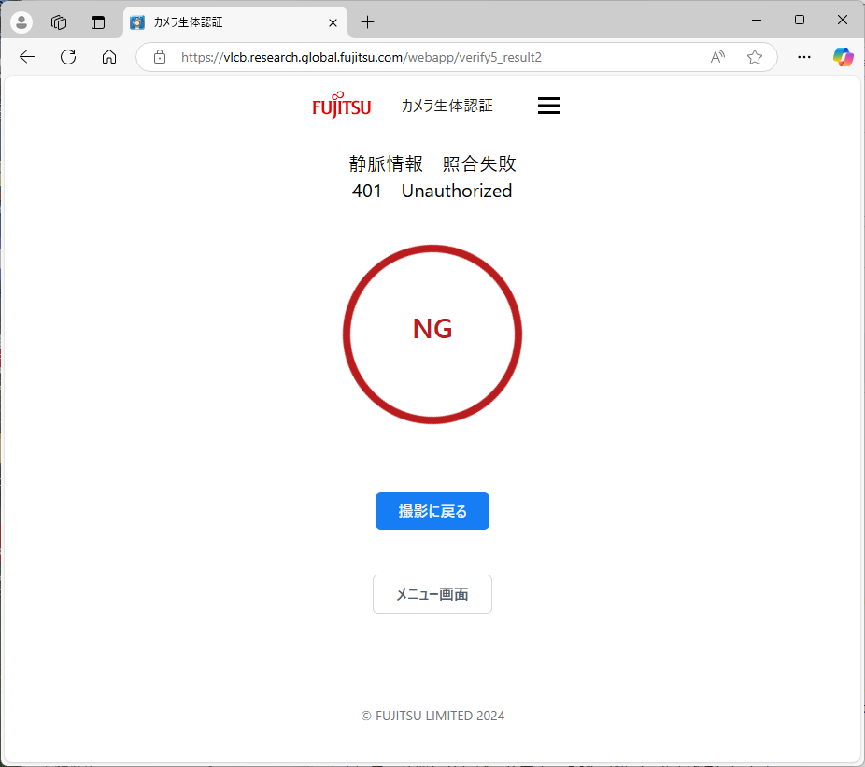The height and width of the screenshot is (767, 865).
Task: Open browser Settings and more (three dots)
Action: [804, 57]
